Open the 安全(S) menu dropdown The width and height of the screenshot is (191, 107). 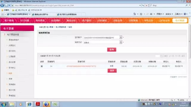tap(169, 14)
